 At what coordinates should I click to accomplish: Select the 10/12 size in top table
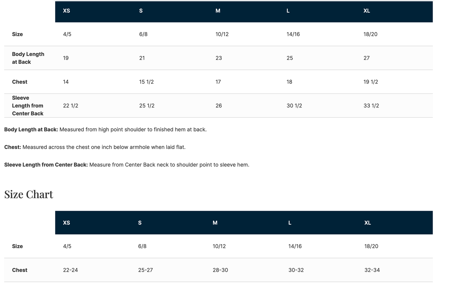(222, 34)
